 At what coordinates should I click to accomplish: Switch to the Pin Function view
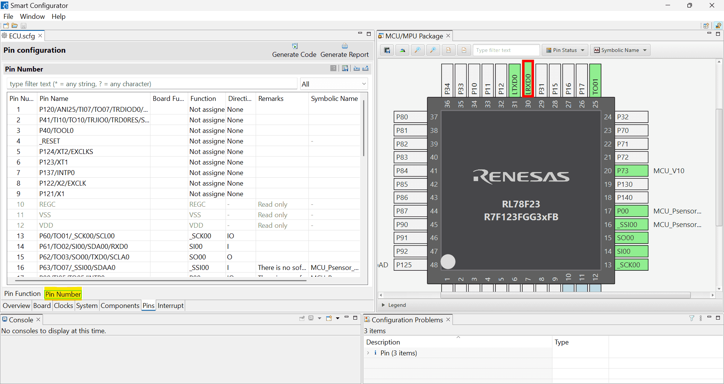click(x=22, y=294)
